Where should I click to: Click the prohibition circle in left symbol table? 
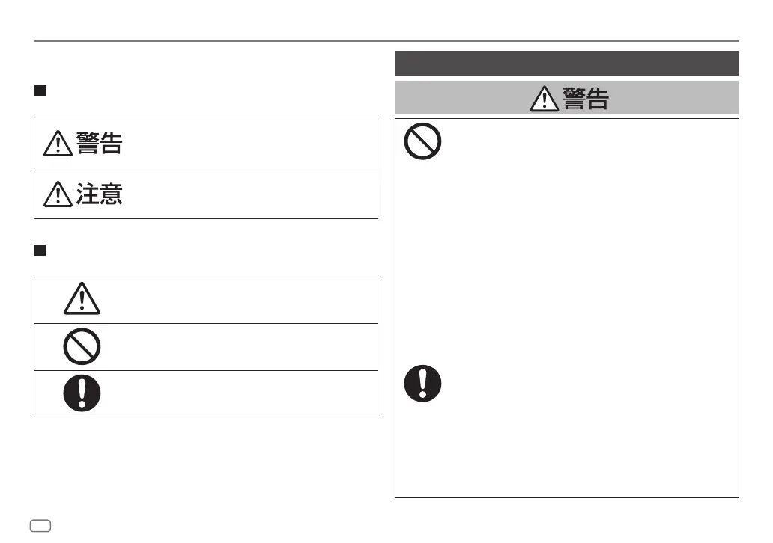click(x=82, y=346)
